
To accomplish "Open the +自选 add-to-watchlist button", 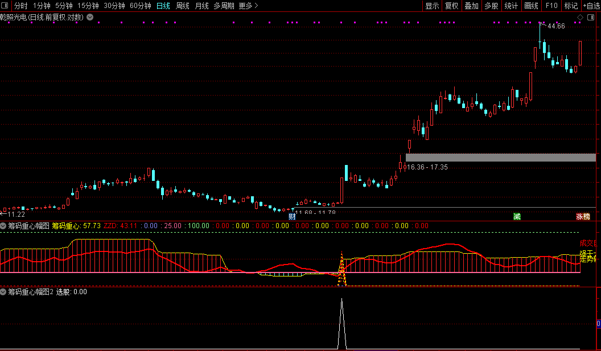I will coord(591,6).
